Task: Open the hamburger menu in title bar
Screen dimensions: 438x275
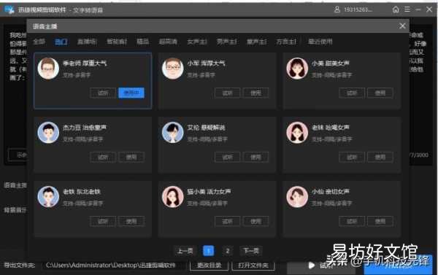Action: coord(407,9)
